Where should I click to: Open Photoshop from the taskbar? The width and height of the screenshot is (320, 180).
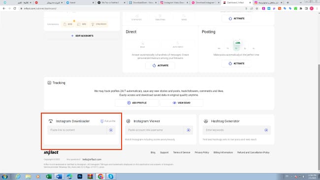pos(80,177)
